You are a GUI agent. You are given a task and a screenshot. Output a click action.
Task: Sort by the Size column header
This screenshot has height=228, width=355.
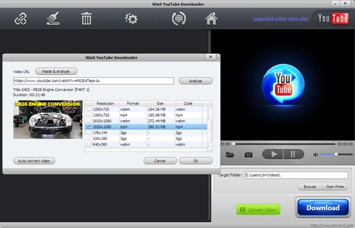coord(160,103)
